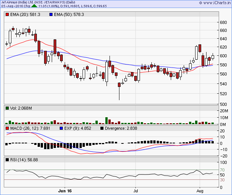Click the black RSI (14) legend swatch

tap(7, 160)
